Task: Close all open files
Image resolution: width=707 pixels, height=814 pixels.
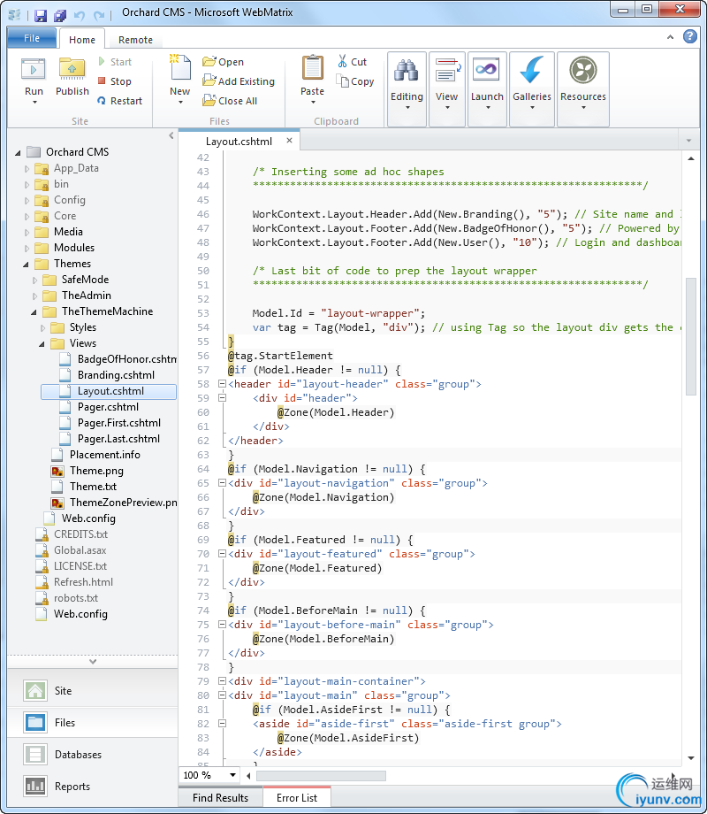Action: 230,101
